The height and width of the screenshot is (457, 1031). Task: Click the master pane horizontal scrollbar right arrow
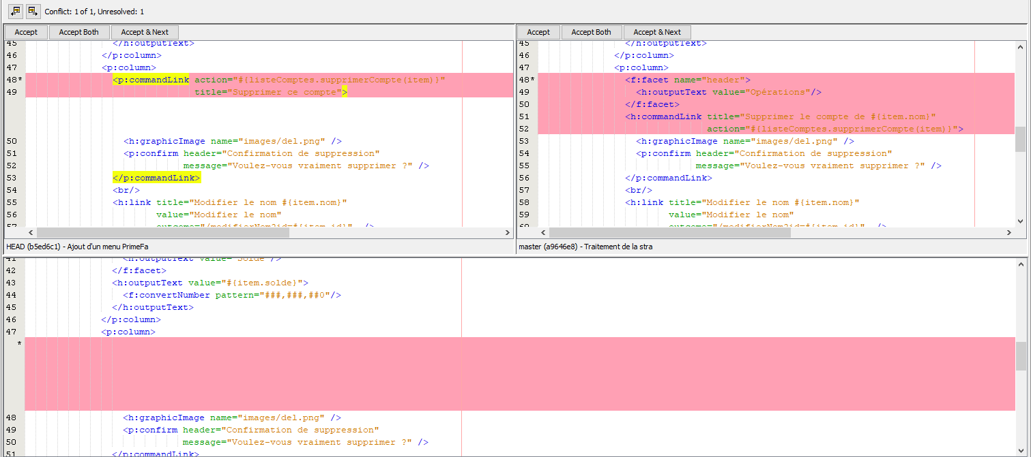pyautogui.click(x=1009, y=233)
